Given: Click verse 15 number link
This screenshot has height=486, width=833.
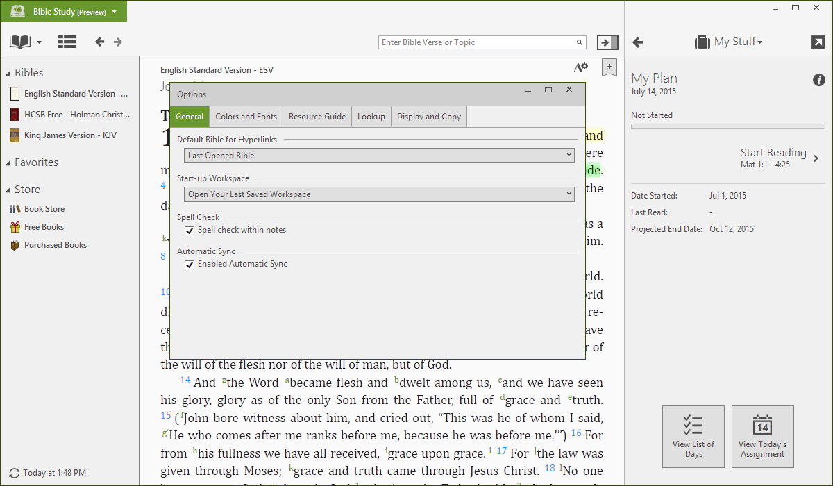Looking at the screenshot, I should click(165, 415).
